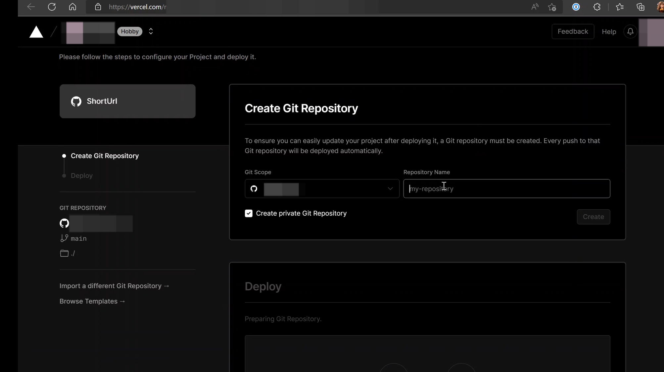Add this page to favorites

click(x=552, y=7)
